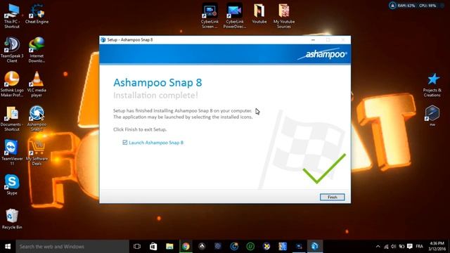
Task: Click Search the web and Windows box
Action: tap(72, 247)
